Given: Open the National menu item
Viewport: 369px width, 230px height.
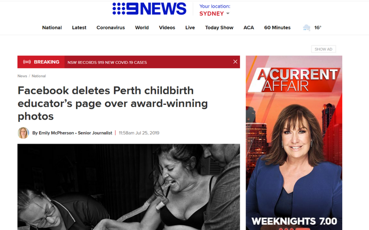Looking at the screenshot, I should 52,28.
